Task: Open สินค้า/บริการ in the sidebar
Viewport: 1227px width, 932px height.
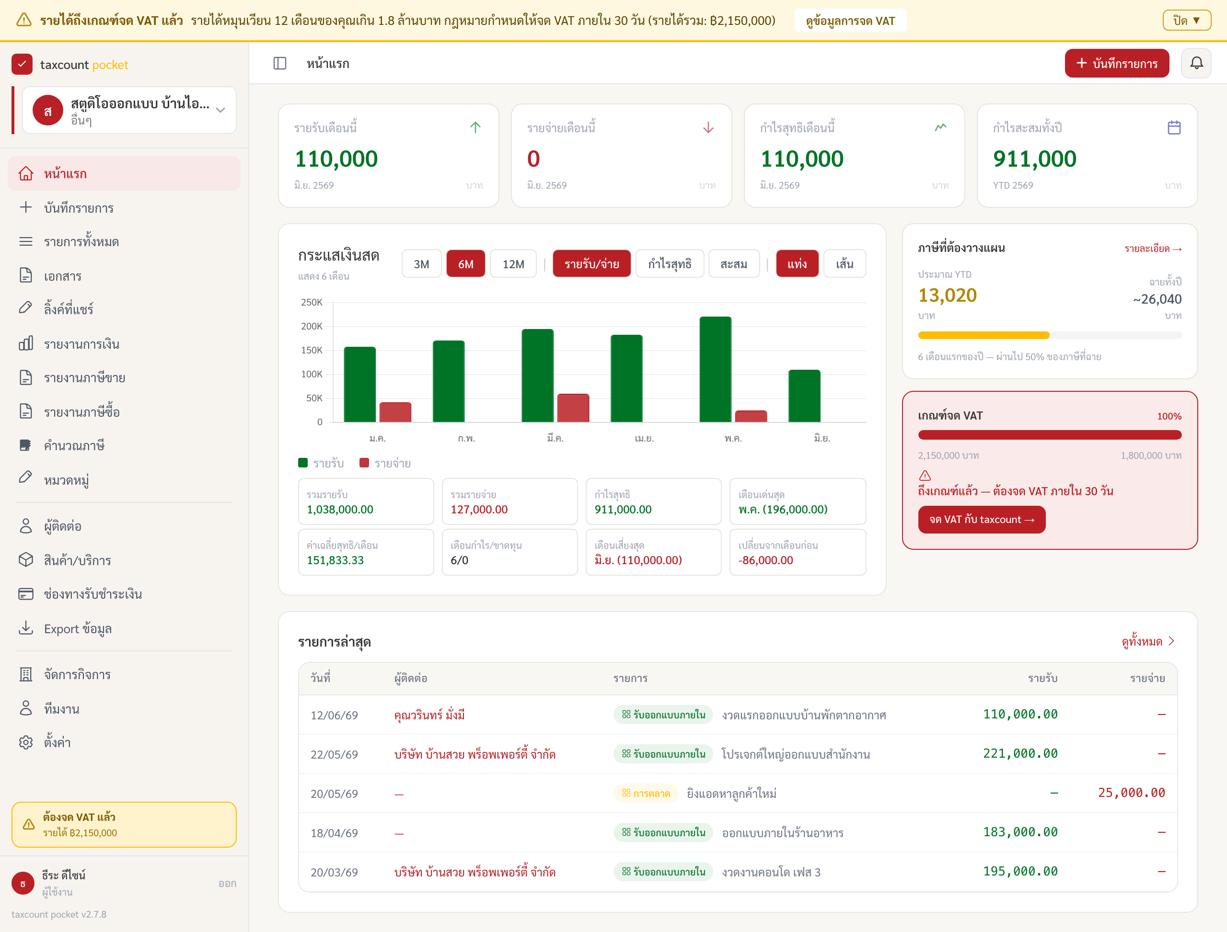Action: (124, 560)
